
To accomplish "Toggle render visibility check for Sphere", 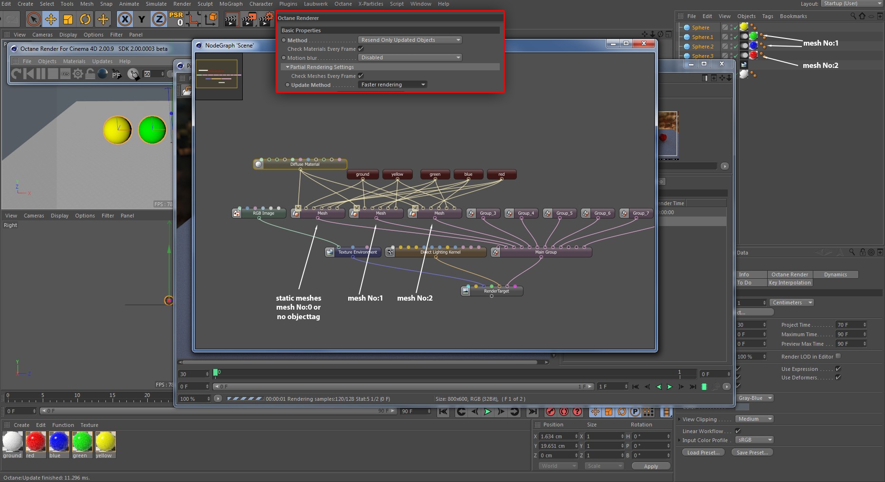I will click(x=735, y=28).
